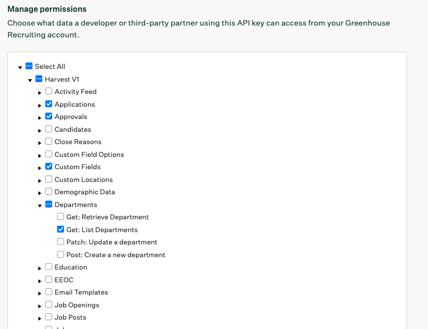Expand the Custom Fields node

click(40, 168)
